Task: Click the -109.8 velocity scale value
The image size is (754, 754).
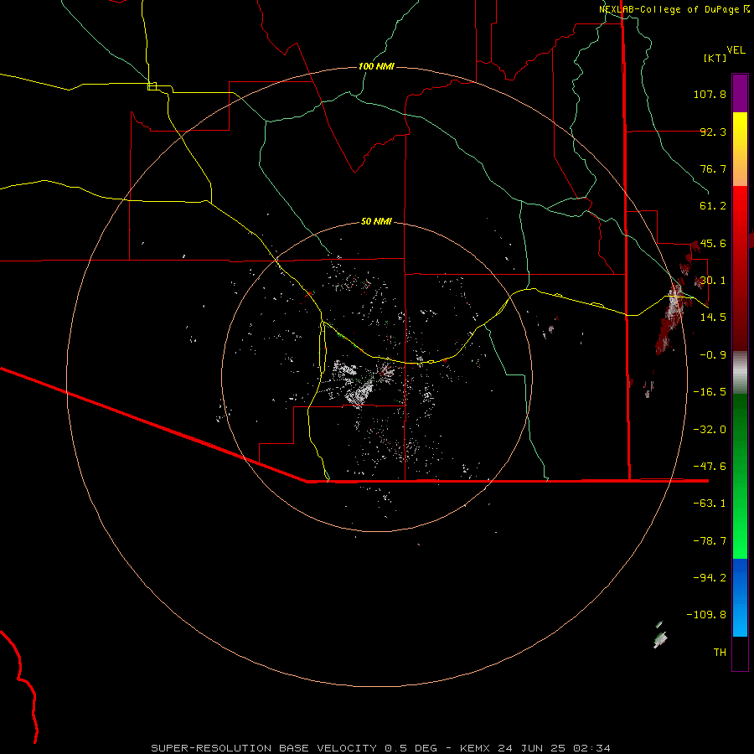Action: pyautogui.click(x=706, y=615)
